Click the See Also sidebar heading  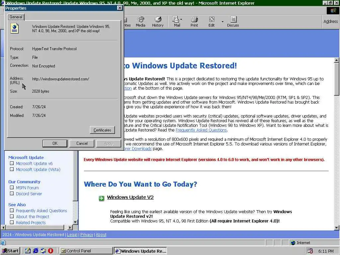click(x=17, y=205)
